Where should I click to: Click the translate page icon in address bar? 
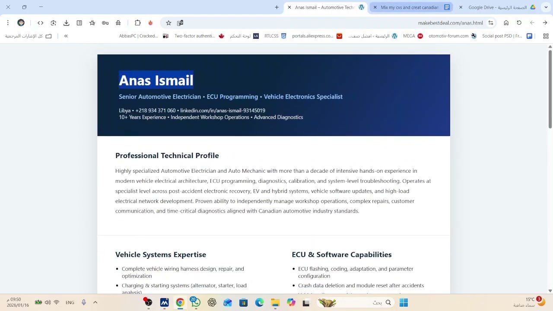[x=180, y=23]
